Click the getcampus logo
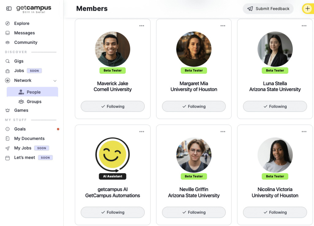This screenshot has height=226, width=314. [x=34, y=9]
